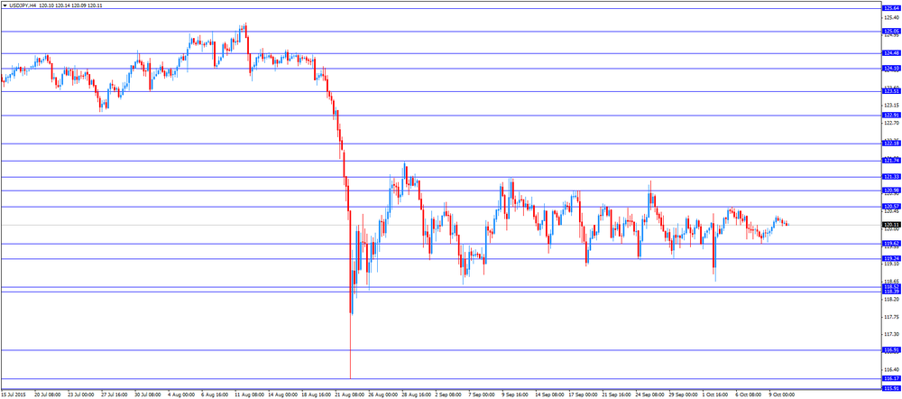Click the 125.05 price level label
Screen dimensions: 902x399
pyautogui.click(x=891, y=31)
